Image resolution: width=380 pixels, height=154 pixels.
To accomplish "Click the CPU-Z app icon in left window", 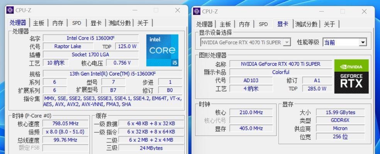I will [10, 10].
